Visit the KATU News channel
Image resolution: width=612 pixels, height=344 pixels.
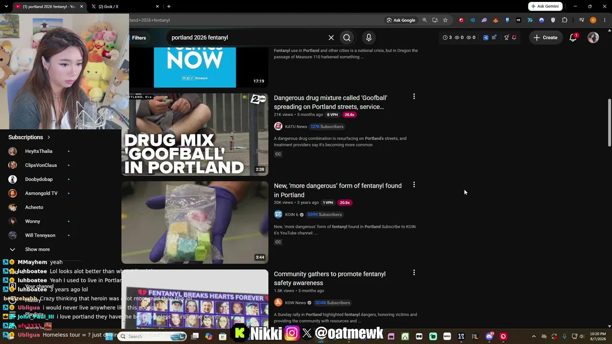coord(296,127)
